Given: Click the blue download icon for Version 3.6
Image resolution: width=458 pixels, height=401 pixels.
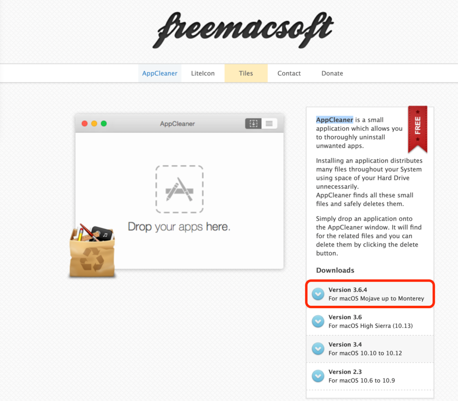Looking at the screenshot, I should pyautogui.click(x=318, y=321).
